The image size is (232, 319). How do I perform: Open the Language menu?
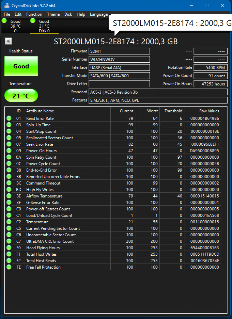(x=99, y=14)
